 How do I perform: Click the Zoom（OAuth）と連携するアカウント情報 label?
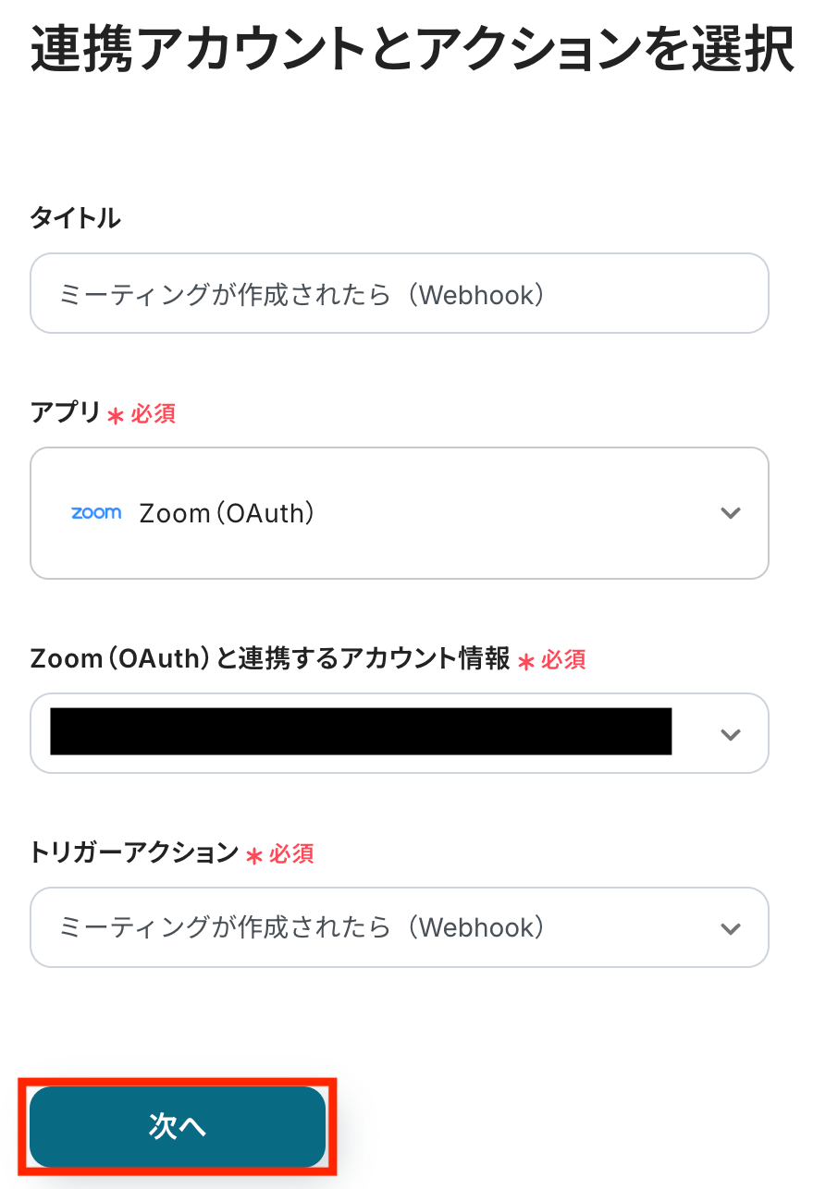pos(269,658)
